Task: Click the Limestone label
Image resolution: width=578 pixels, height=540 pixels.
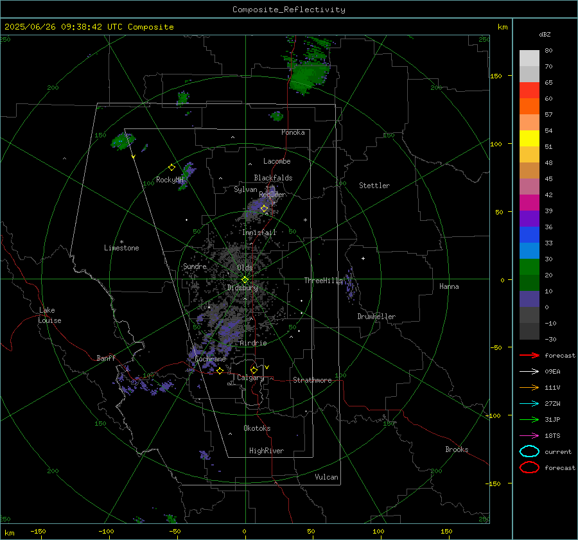Action: [121, 248]
